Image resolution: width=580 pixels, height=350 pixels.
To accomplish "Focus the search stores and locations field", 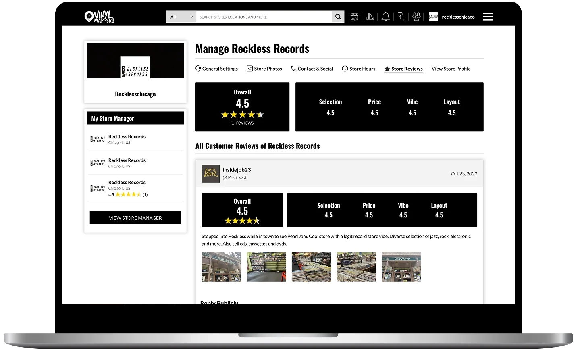I will point(264,17).
